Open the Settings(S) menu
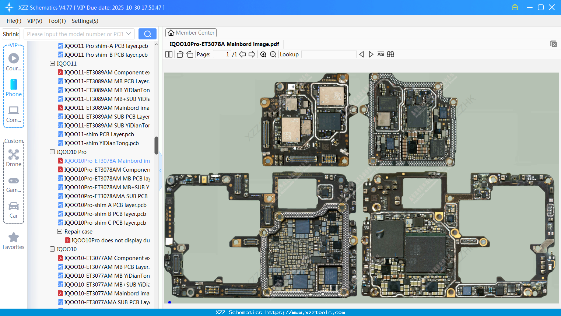 coord(85,21)
